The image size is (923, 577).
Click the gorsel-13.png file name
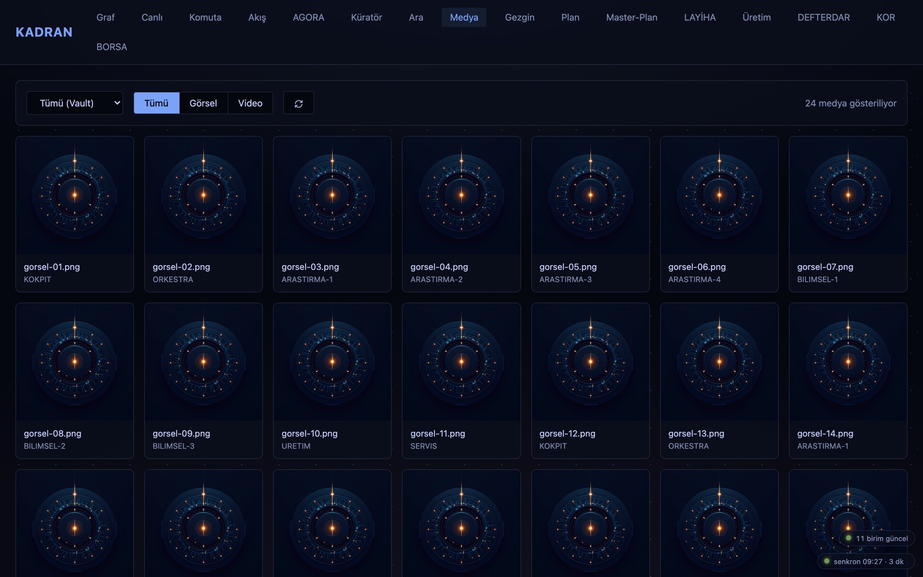point(696,433)
